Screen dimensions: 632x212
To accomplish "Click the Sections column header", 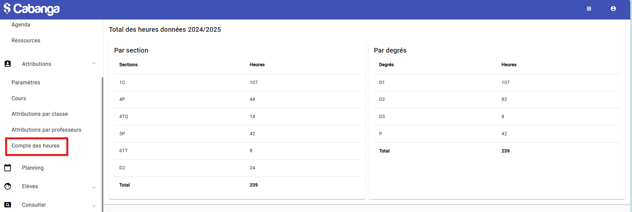I will click(128, 65).
